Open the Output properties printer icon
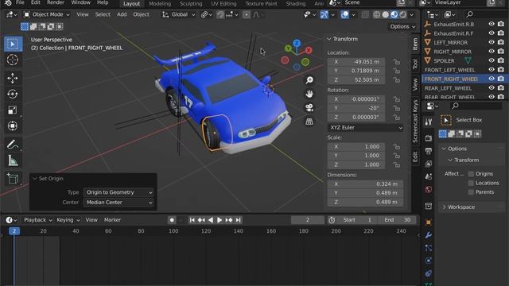This screenshot has height=286, width=509. [x=429, y=151]
